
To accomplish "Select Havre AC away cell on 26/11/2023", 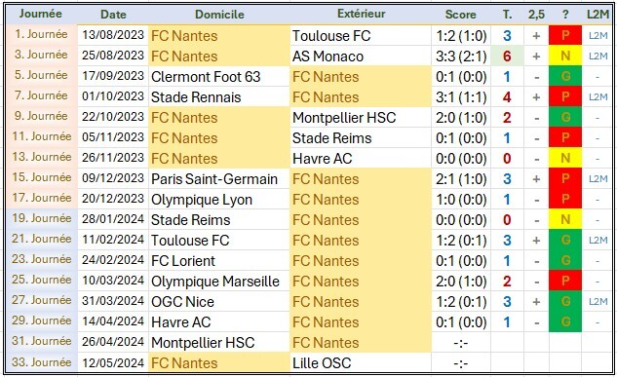I will coord(361,159).
